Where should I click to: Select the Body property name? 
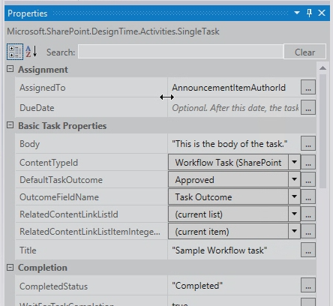point(29,144)
